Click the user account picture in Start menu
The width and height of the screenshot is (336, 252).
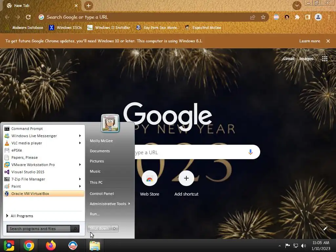click(110, 123)
